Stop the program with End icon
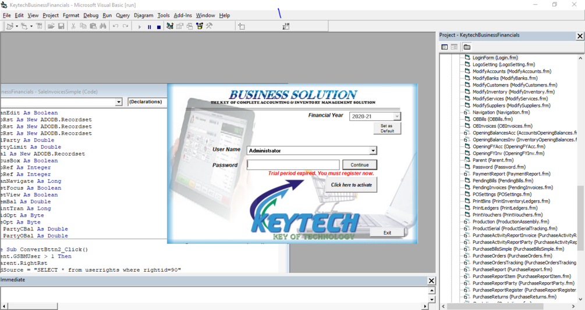This screenshot has height=310, width=585. coord(158,27)
